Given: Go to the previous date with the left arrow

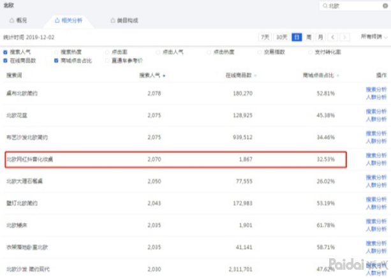Looking at the screenshot, I should pyautogui.click(x=332, y=37).
